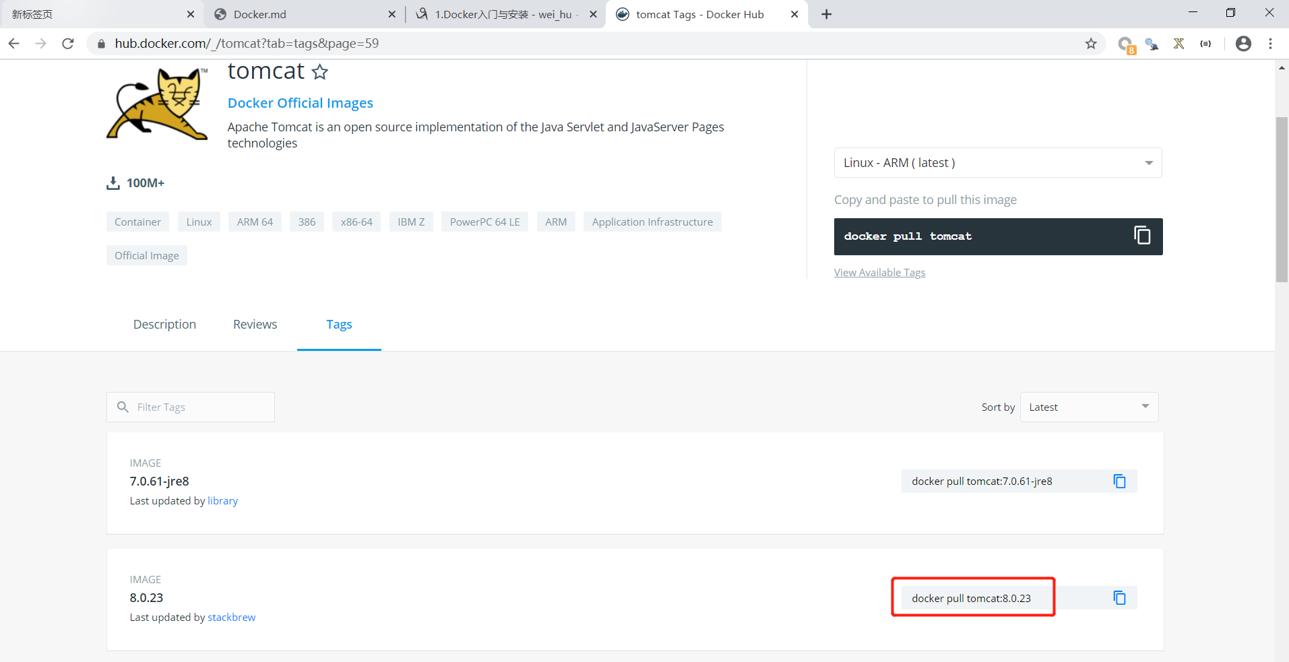
Task: Open the stackbrew user link
Action: coord(231,617)
